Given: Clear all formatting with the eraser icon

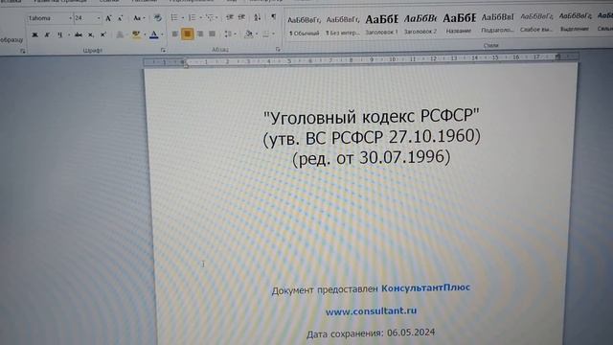Looking at the screenshot, I should 157,18.
